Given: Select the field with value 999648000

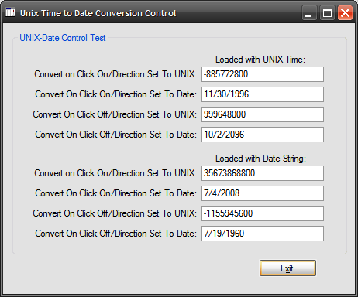Looking at the screenshot, I should (263, 114).
